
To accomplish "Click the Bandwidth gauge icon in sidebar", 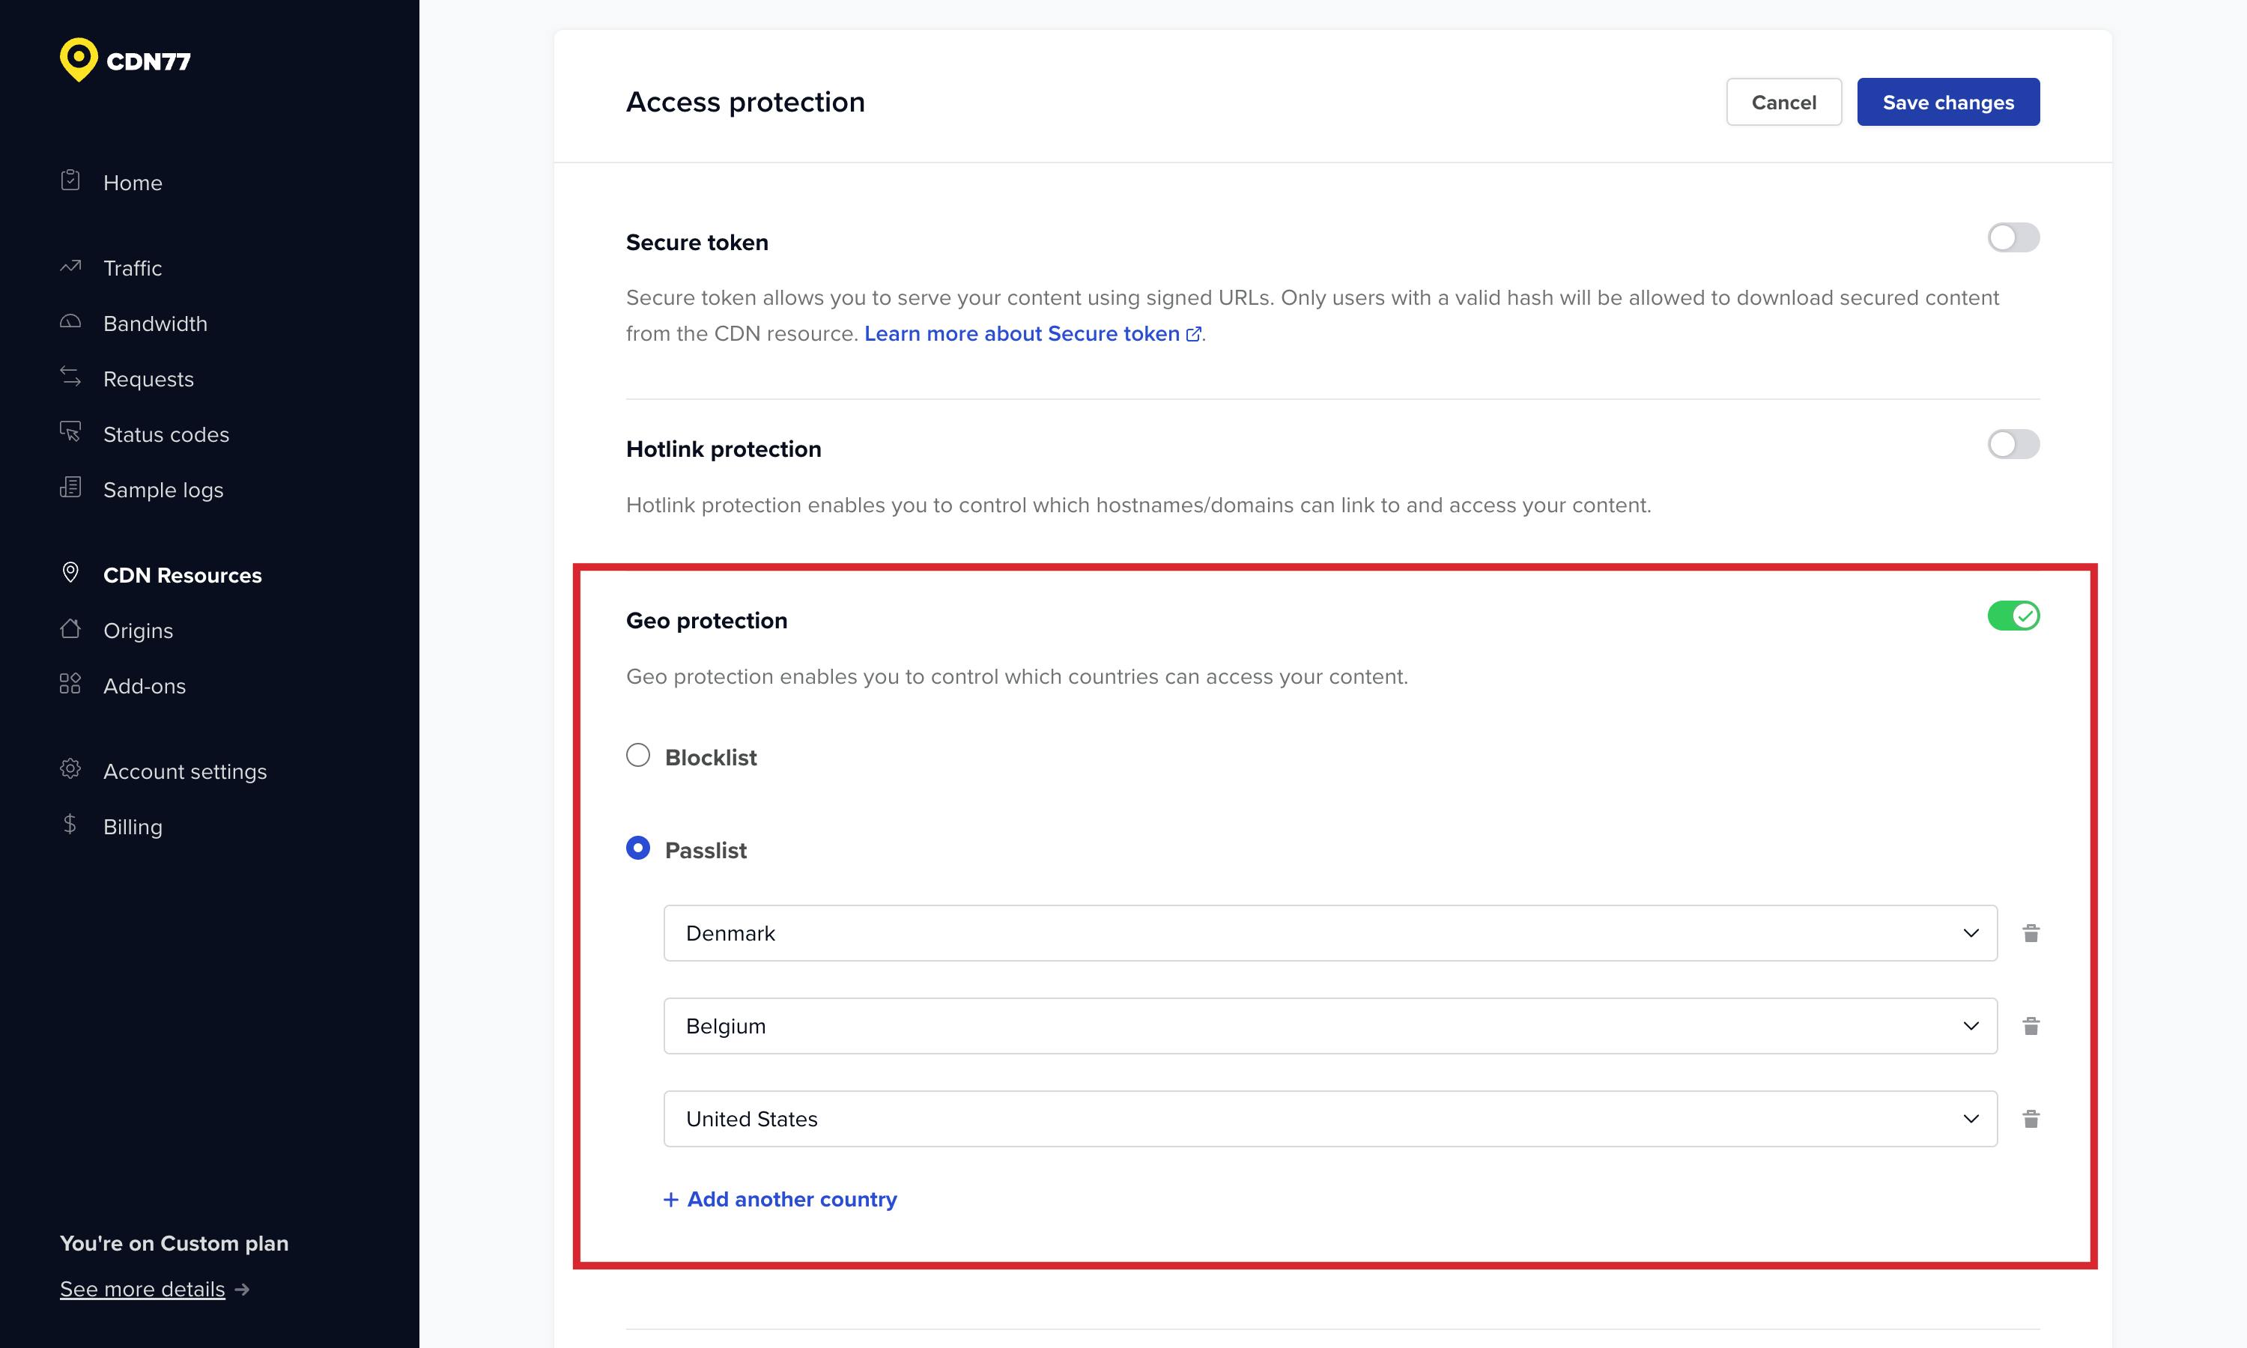I will point(70,323).
